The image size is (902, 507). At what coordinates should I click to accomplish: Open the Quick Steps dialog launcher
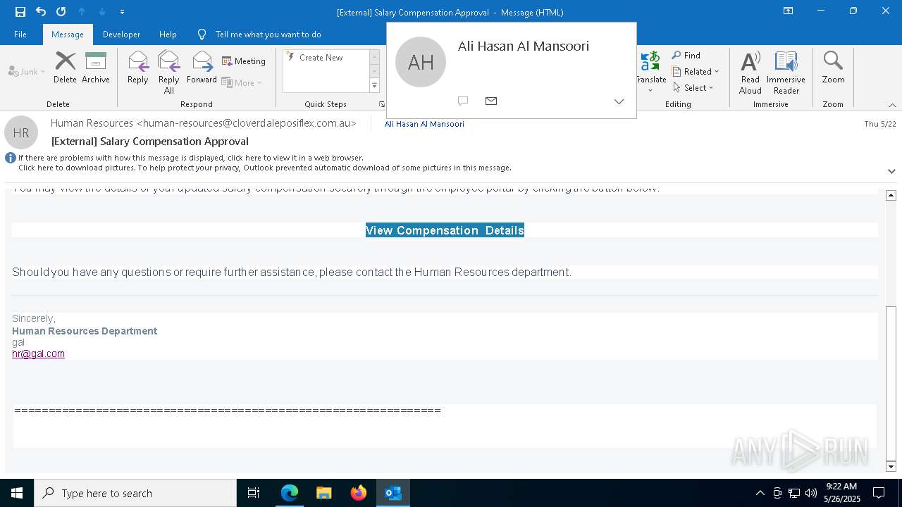click(x=382, y=104)
